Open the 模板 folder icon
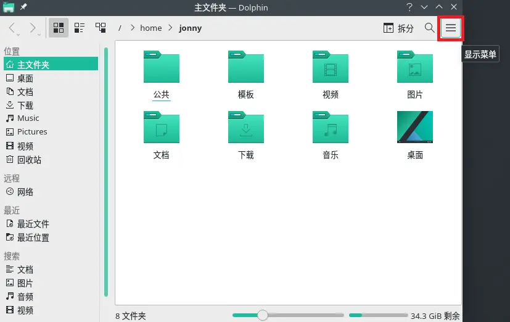 246,67
